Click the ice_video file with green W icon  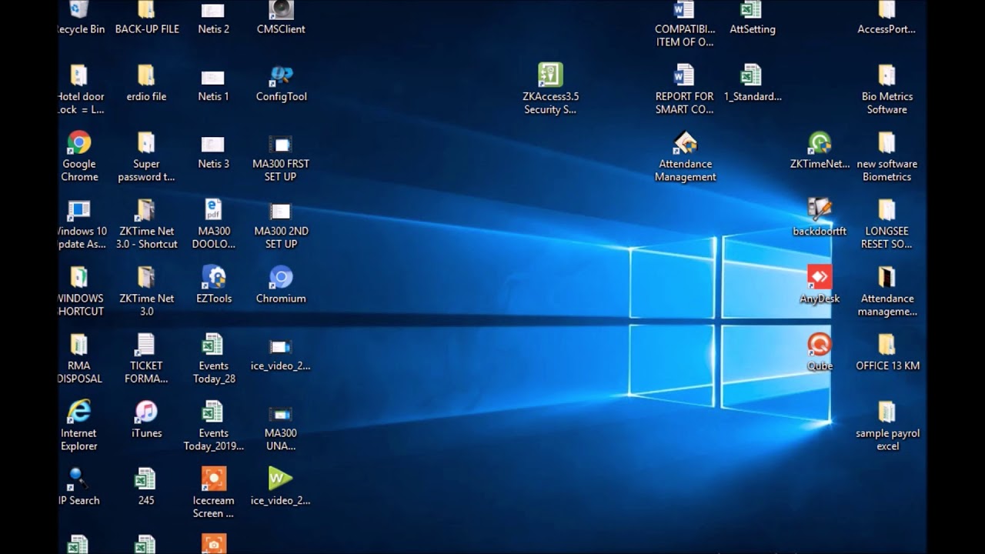281,487
